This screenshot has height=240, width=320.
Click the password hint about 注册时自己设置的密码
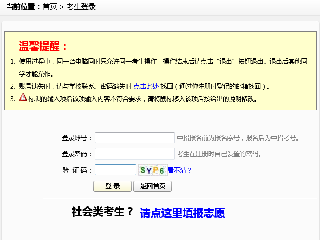click(x=219, y=154)
